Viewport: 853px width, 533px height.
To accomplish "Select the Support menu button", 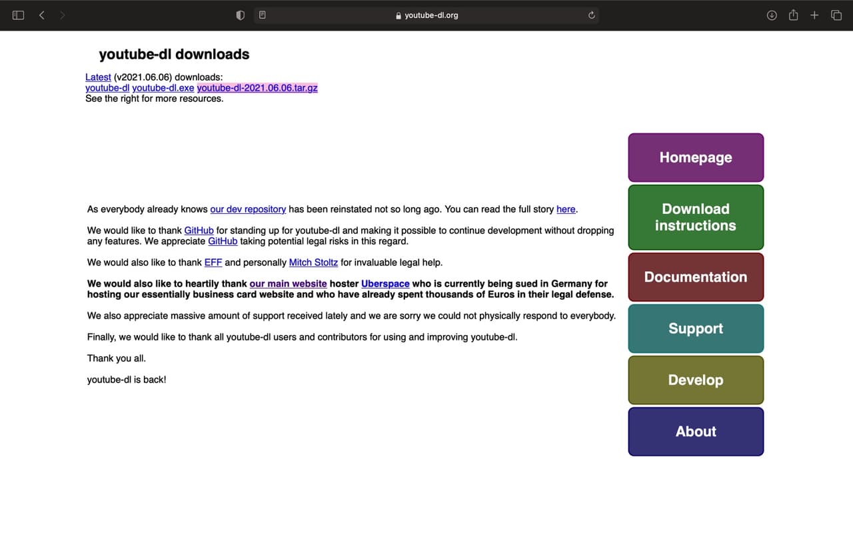I will [x=696, y=328].
